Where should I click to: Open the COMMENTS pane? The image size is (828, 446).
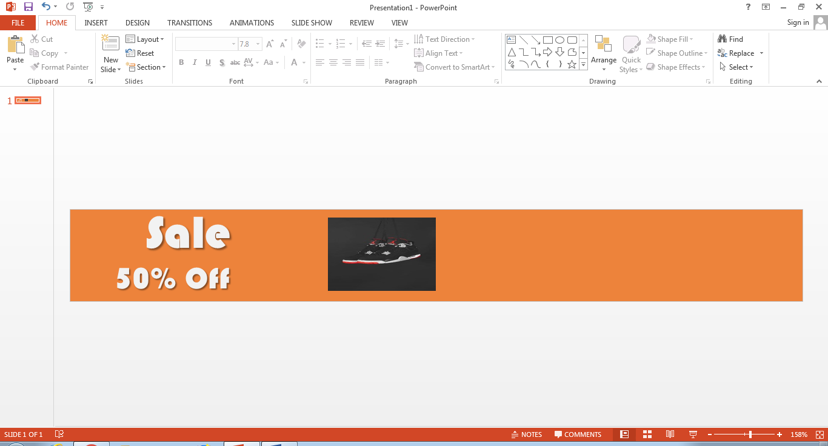578,434
